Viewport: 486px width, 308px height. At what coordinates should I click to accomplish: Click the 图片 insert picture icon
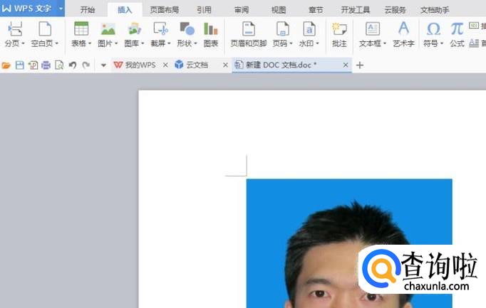point(108,29)
